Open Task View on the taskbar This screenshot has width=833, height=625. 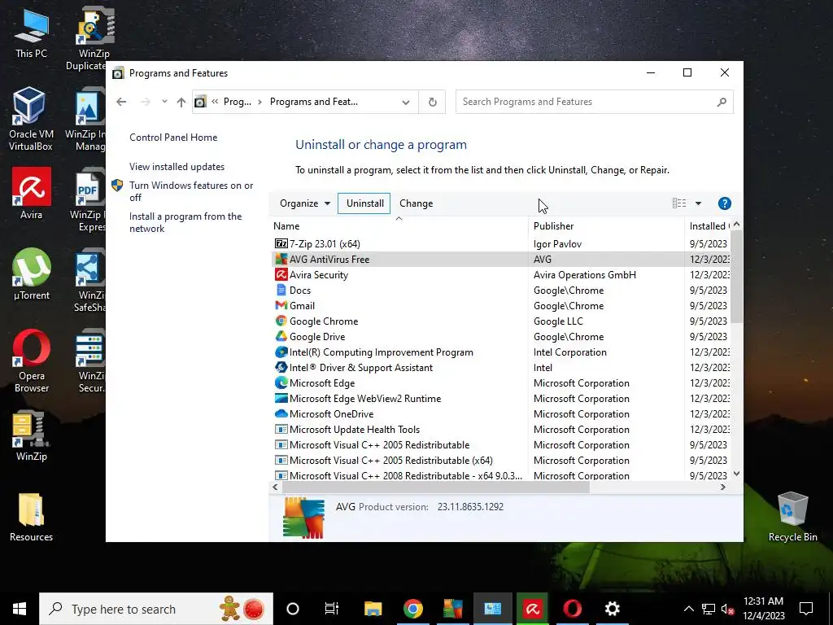(332, 609)
